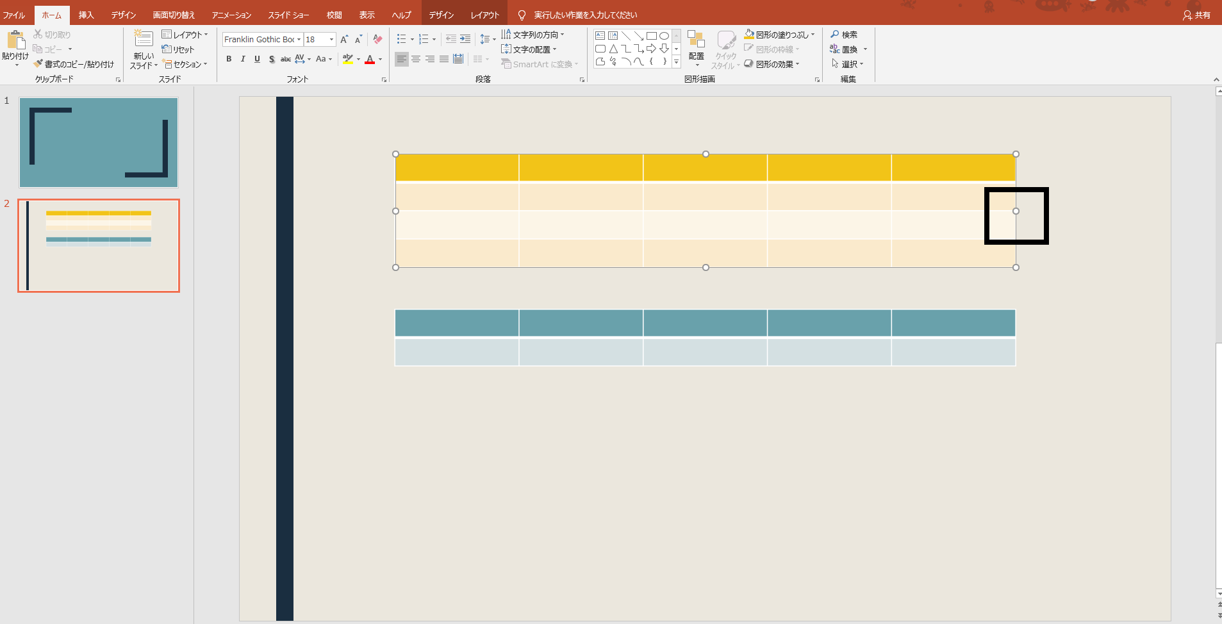Image resolution: width=1222 pixels, height=624 pixels.
Task: Open Find (検索) in editing group
Action: [x=844, y=35]
